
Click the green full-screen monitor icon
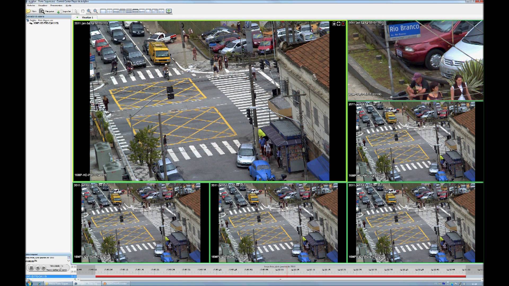click(169, 11)
